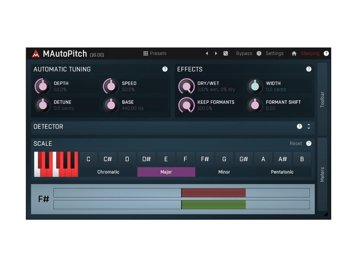Click the Depth value 50.0%
Image resolution: width=357 pixels, height=267 pixels.
[x=60, y=89]
